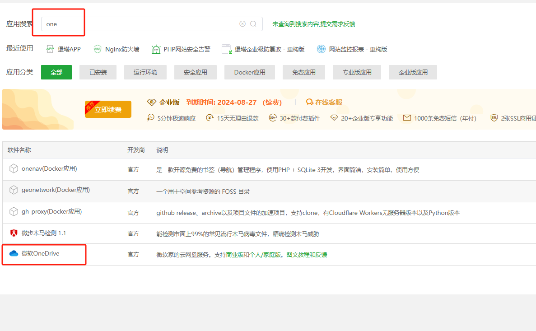Click the 软件名称 column header
This screenshot has width=536, height=331.
[19, 150]
